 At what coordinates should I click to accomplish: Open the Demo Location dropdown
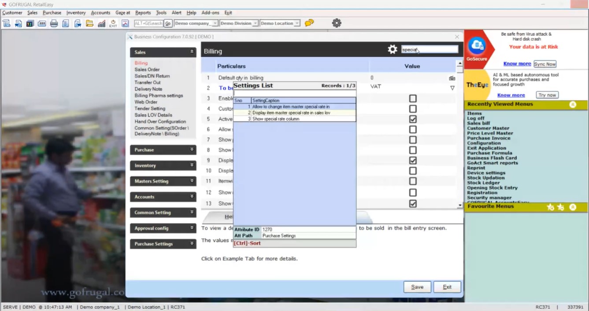tap(297, 23)
